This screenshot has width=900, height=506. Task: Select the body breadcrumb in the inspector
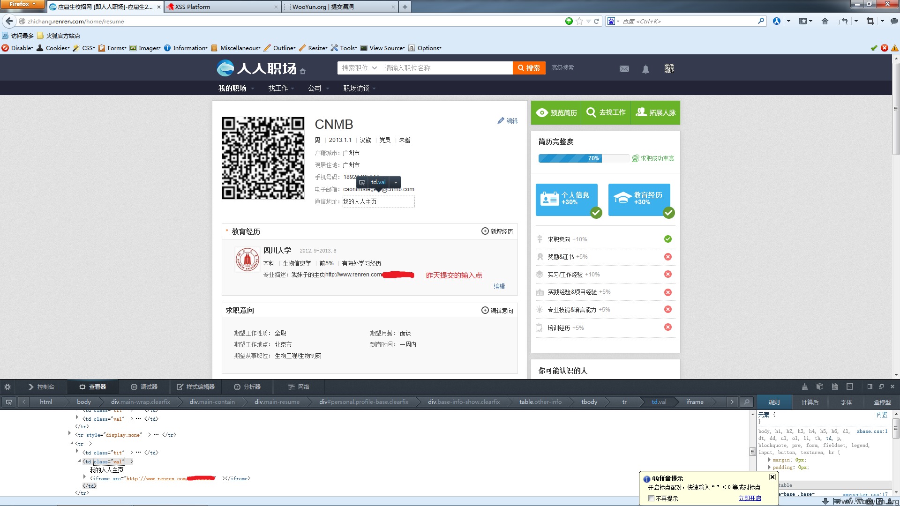[84, 402]
